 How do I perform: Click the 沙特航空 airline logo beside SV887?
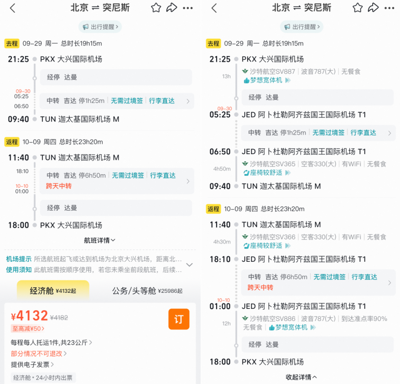coord(244,72)
